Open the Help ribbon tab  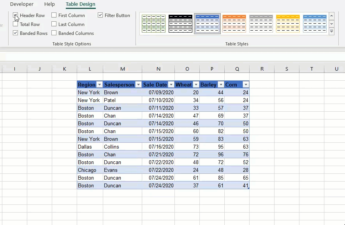click(x=49, y=4)
